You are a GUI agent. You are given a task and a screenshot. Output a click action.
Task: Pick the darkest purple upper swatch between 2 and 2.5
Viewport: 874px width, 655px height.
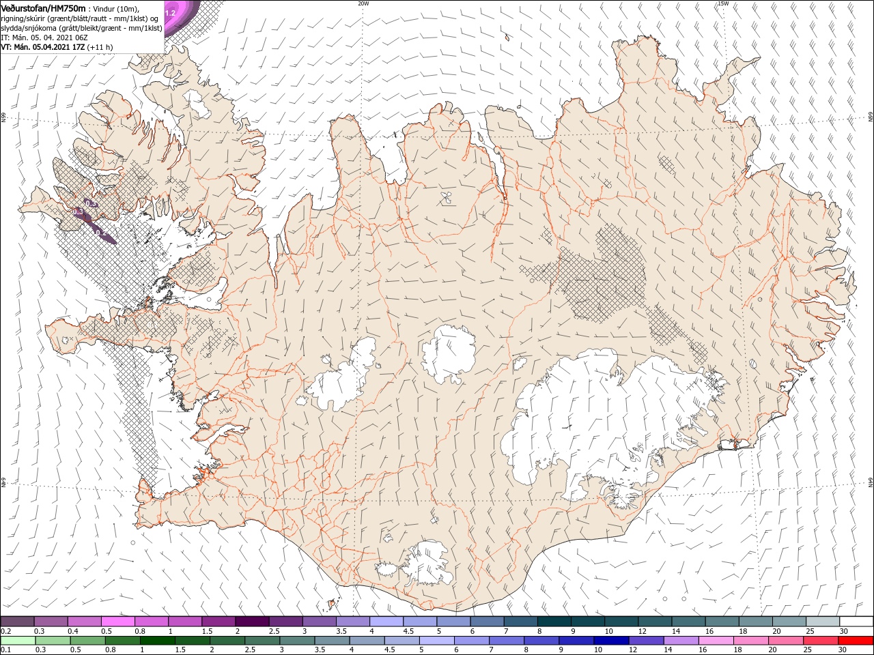251,621
